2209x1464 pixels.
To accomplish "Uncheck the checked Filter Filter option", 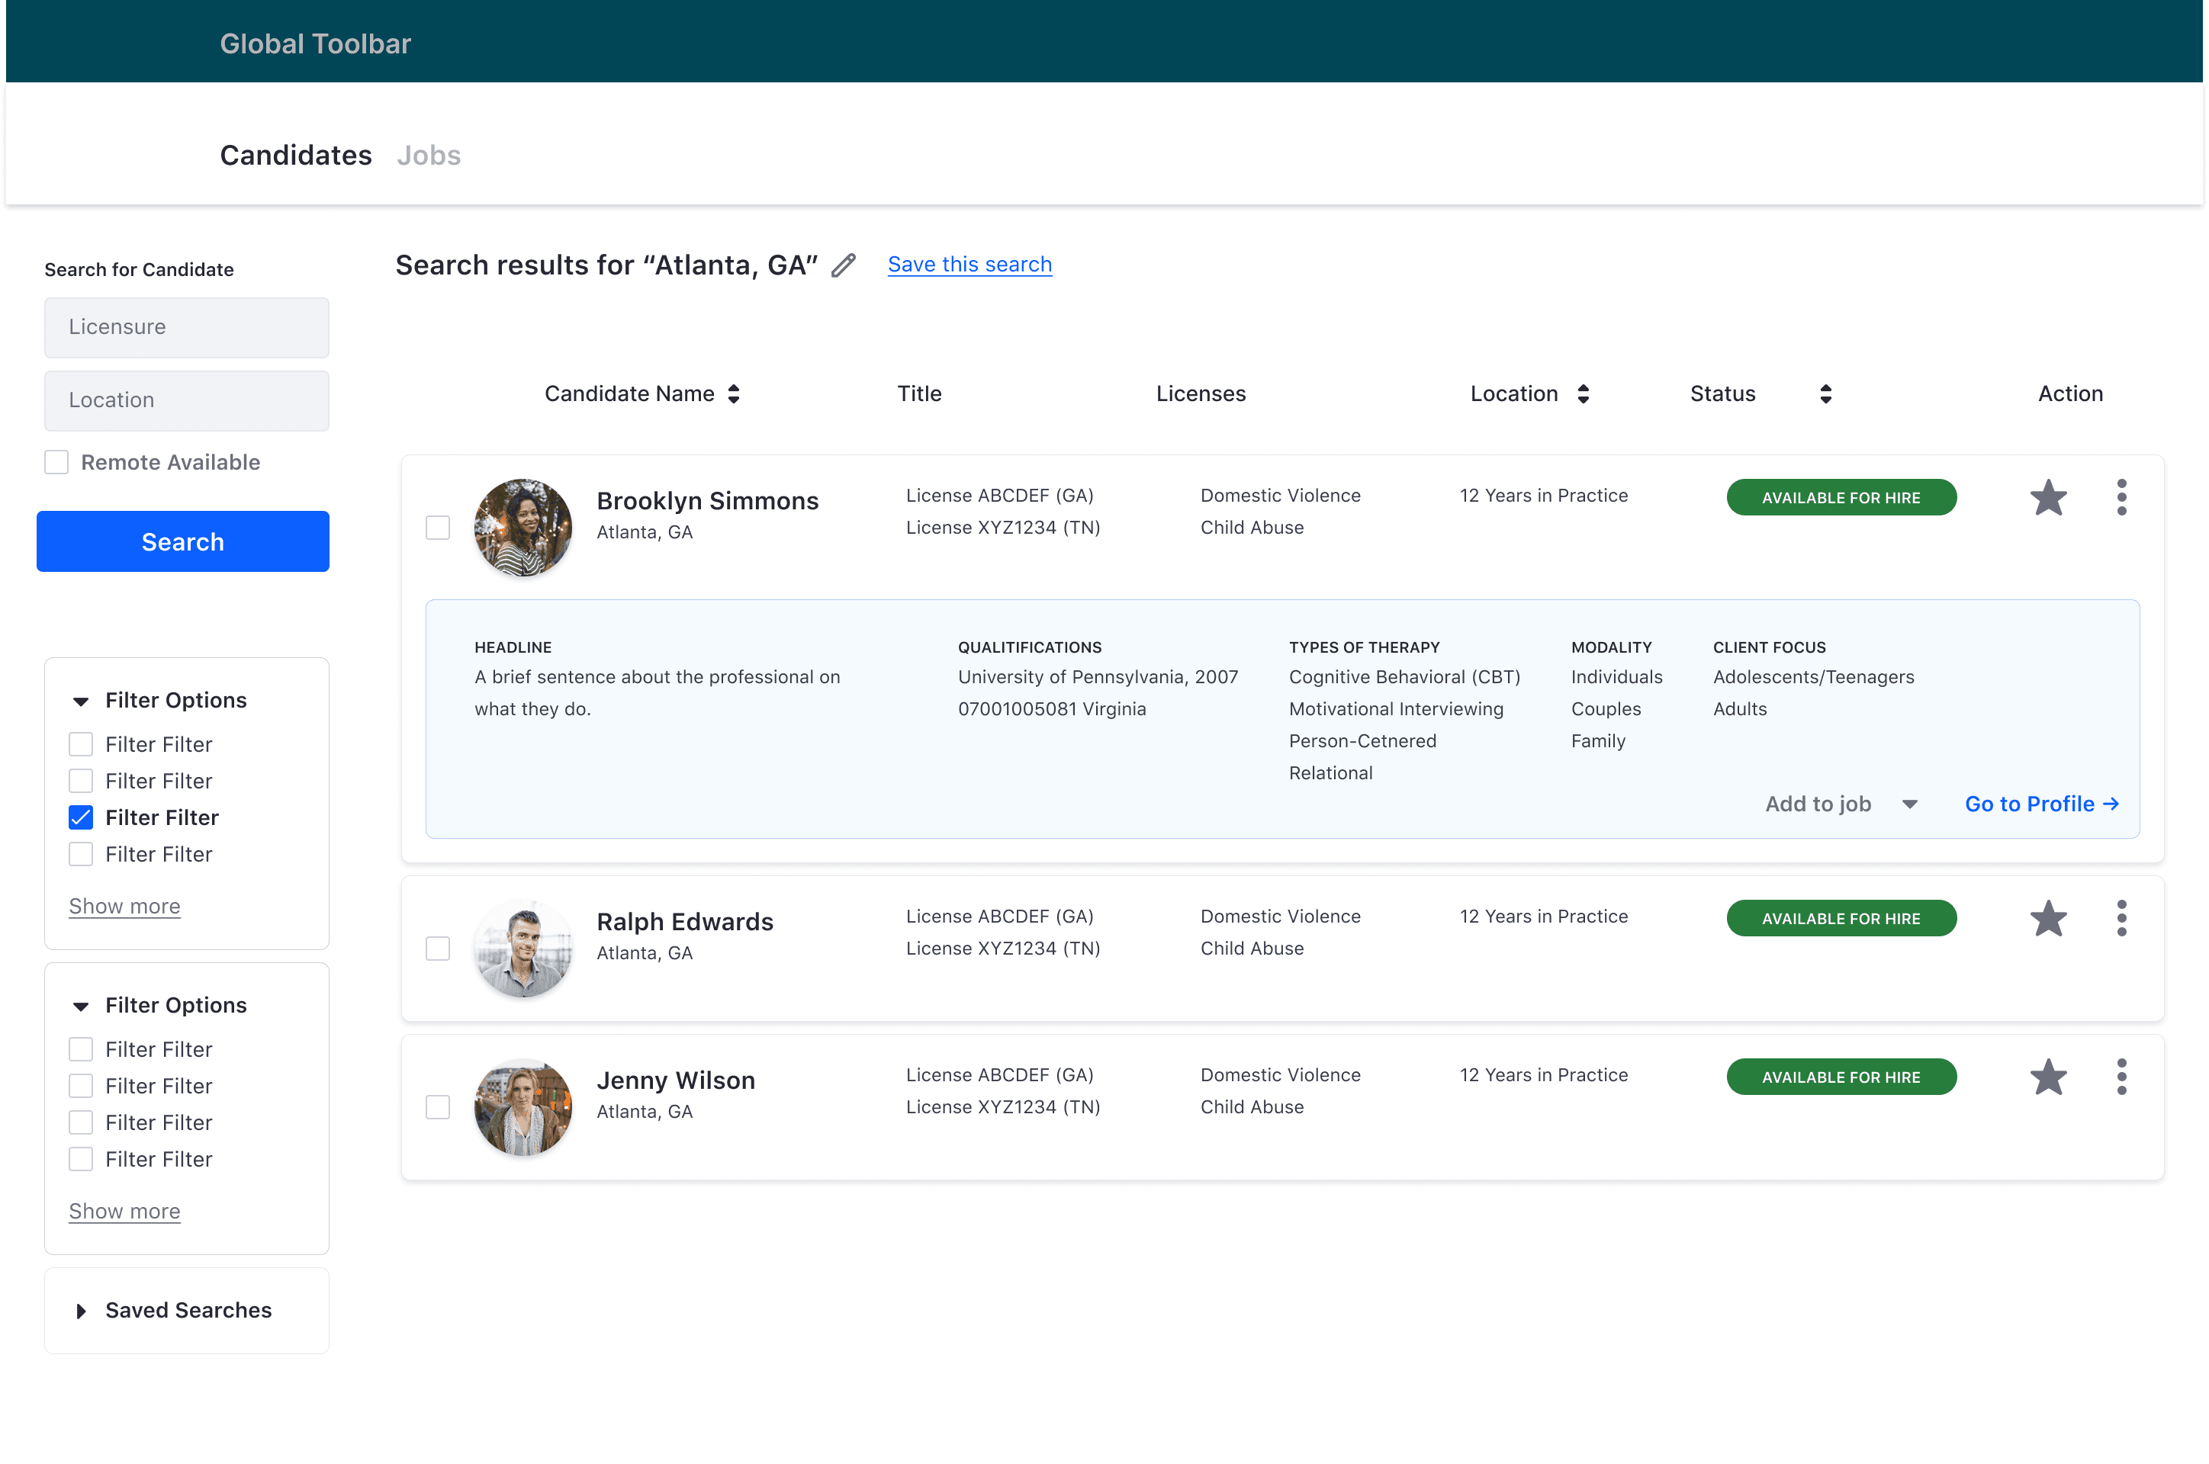I will [x=82, y=818].
